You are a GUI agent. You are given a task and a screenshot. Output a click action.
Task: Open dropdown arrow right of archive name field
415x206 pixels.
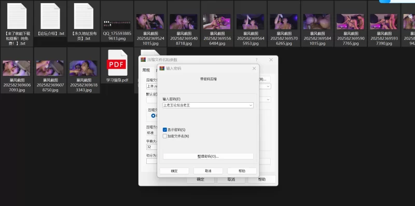pyautogui.click(x=268, y=86)
